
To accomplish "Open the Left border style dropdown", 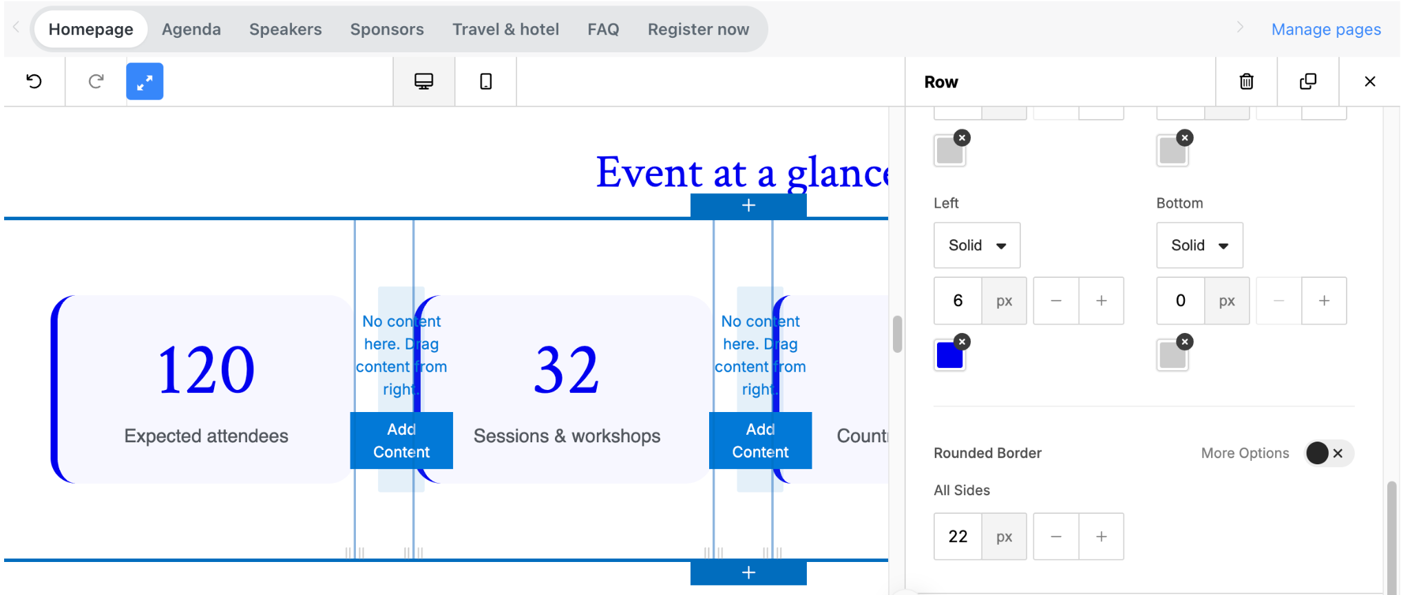I will [977, 246].
